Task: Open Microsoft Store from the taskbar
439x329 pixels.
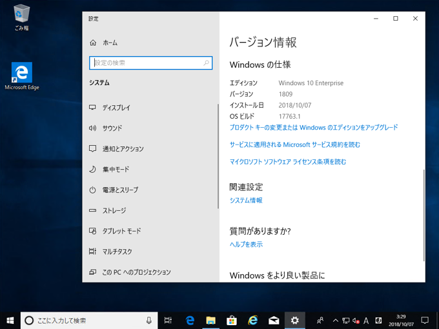Action: tap(232, 321)
